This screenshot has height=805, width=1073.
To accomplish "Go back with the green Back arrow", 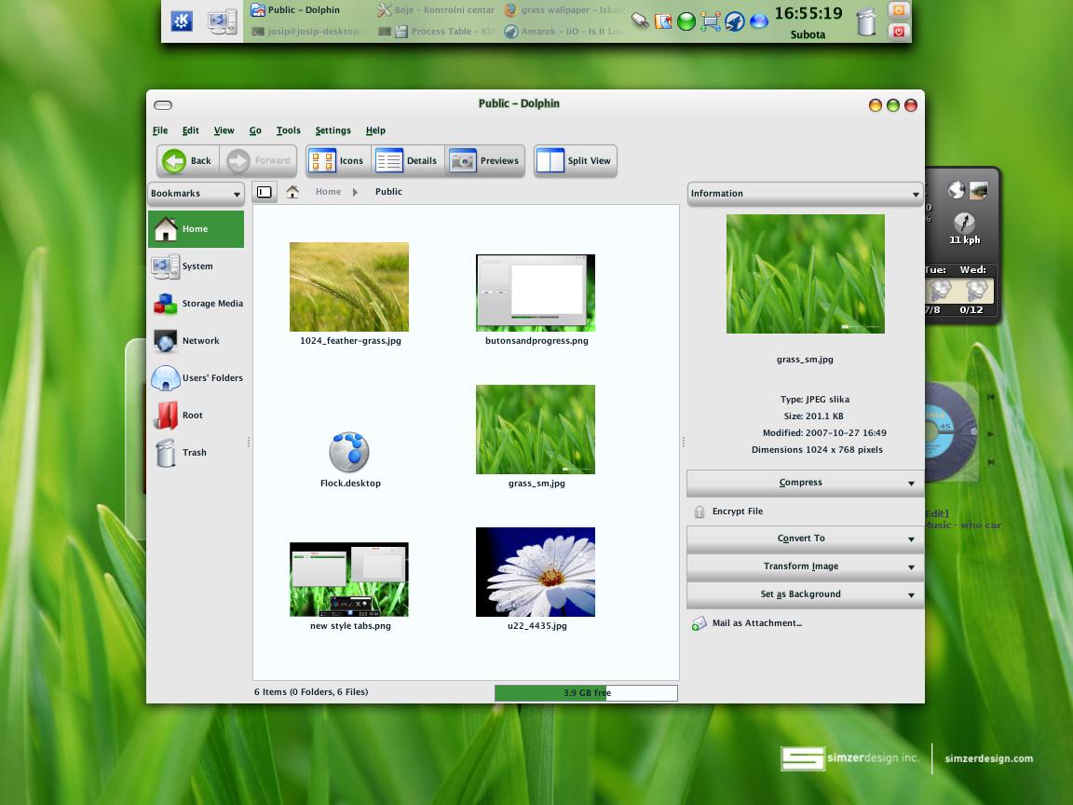I will coord(188,161).
